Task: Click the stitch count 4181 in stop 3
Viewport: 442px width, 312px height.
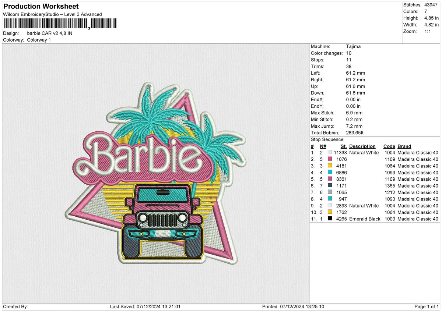Action: coord(342,166)
